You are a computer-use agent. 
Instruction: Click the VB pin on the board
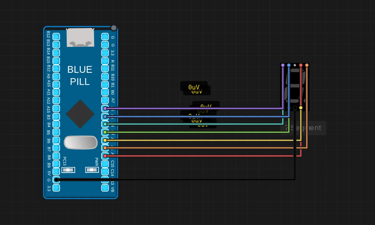[105, 187]
